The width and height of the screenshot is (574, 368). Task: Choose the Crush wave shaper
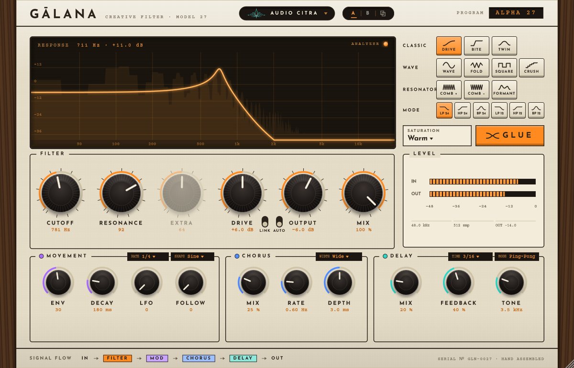coord(531,67)
